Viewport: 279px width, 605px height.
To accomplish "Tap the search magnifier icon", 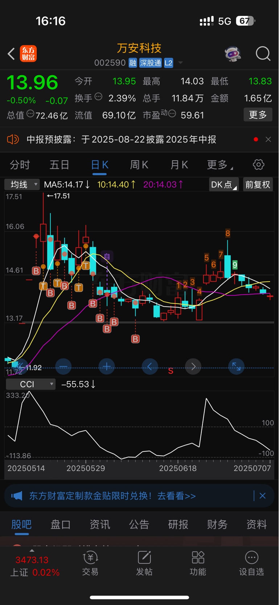I will (263, 54).
